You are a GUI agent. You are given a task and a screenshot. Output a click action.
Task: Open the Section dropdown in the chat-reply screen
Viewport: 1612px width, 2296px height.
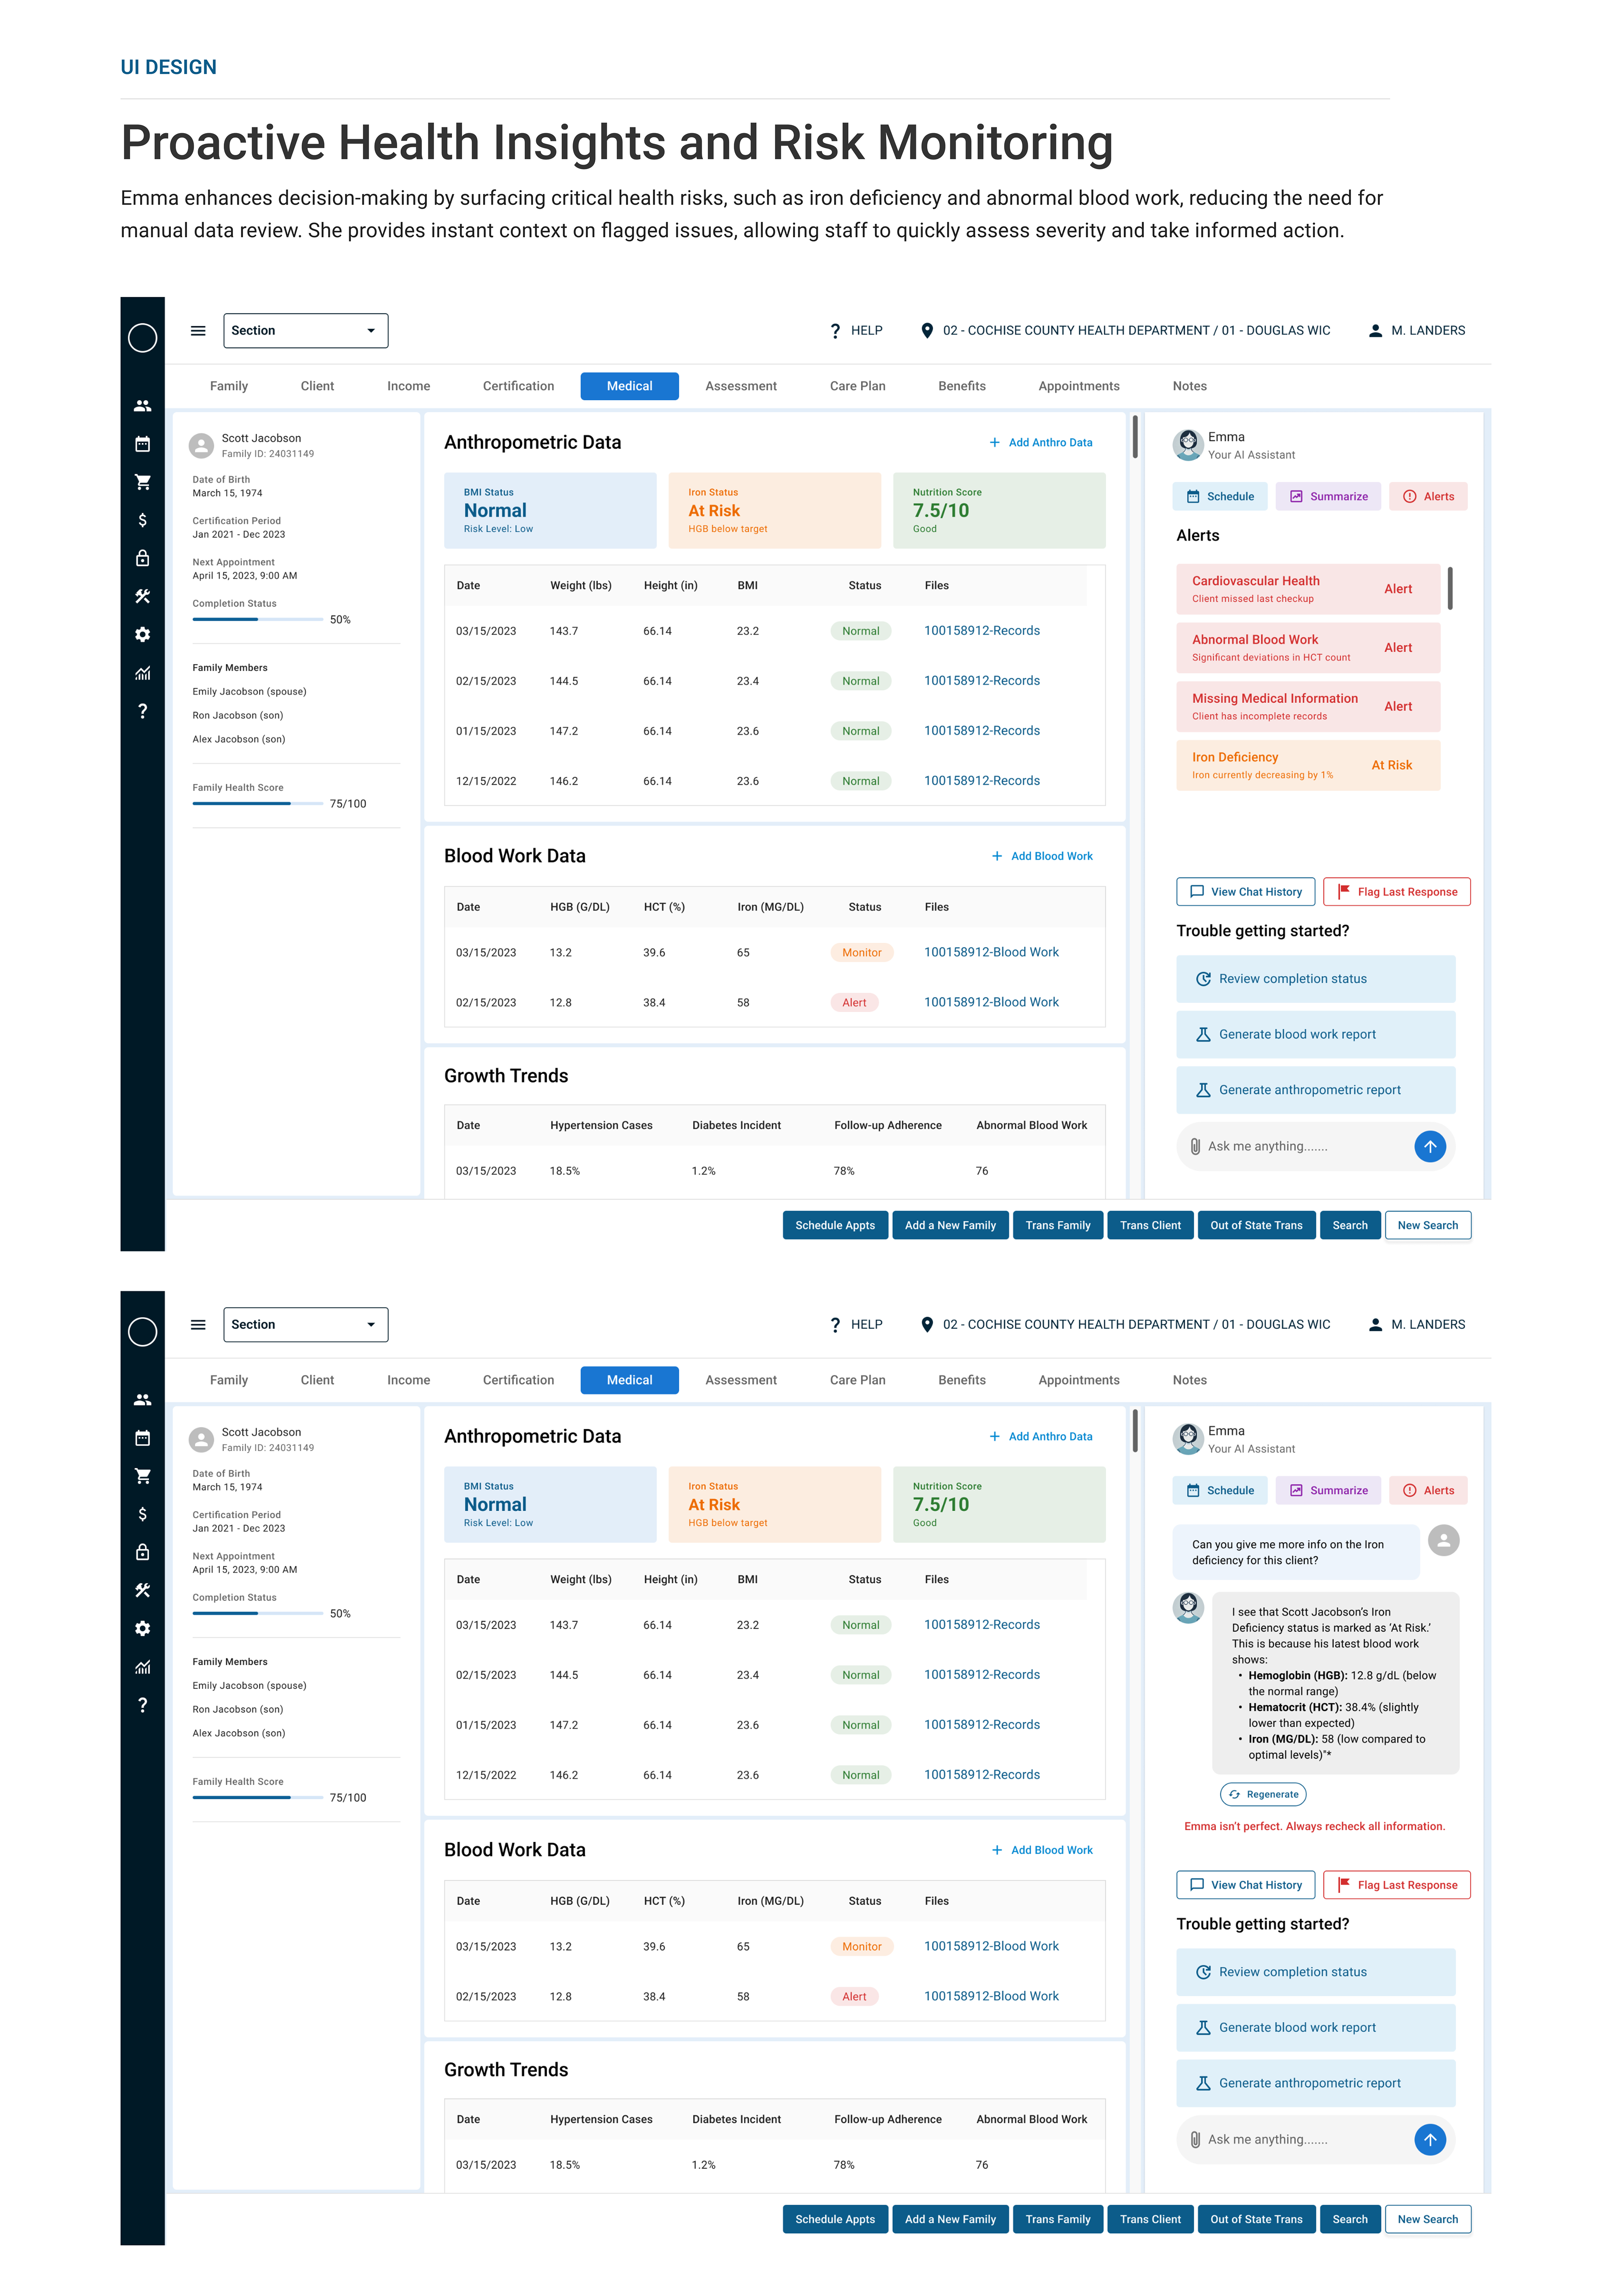pyautogui.click(x=305, y=1325)
